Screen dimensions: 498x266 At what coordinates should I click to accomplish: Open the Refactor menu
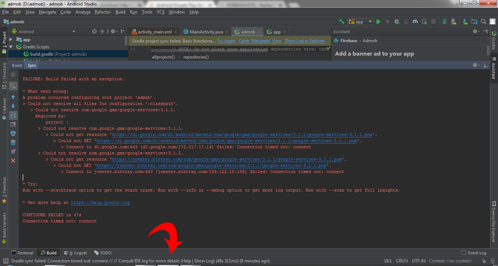click(103, 12)
